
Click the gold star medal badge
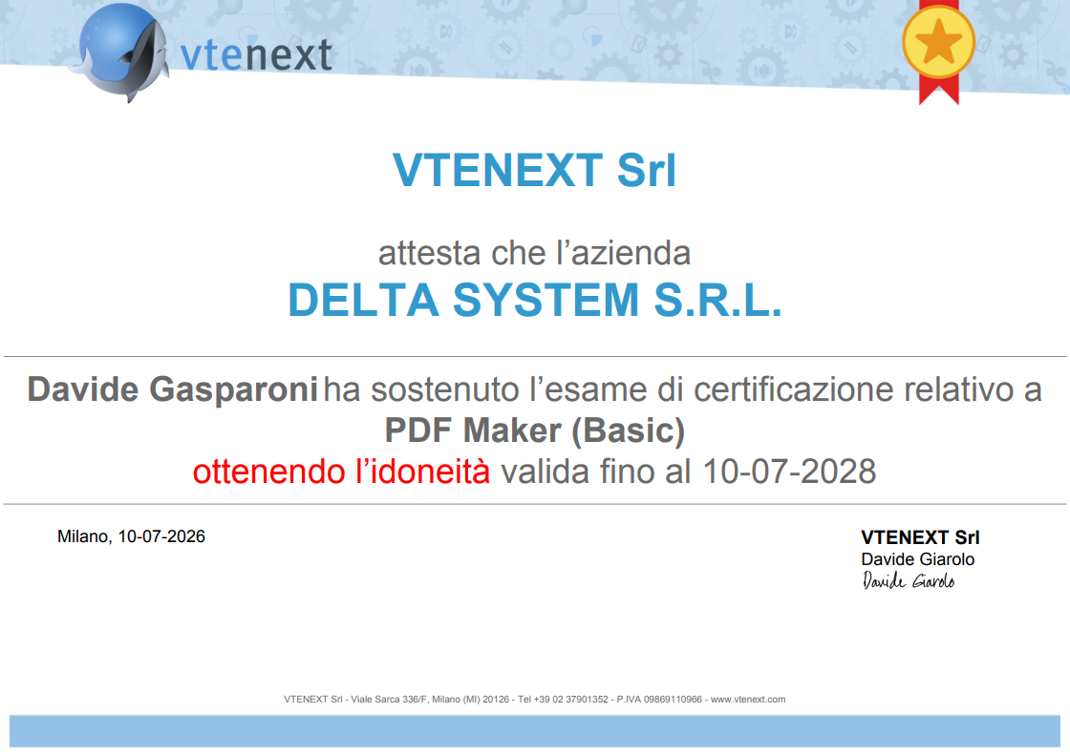click(939, 52)
